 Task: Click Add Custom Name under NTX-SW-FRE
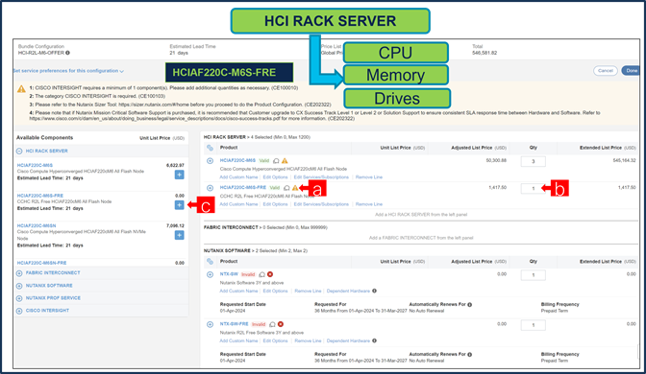coord(238,340)
